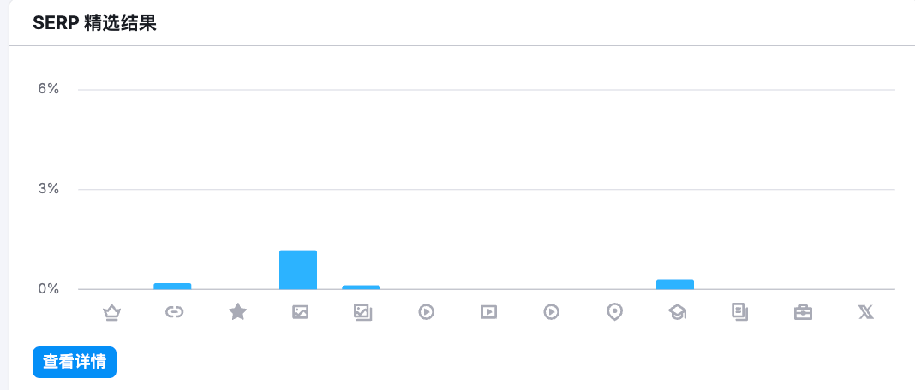The image size is (915, 390).
Task: Click the tallest blue bar in chart
Action: click(x=298, y=270)
